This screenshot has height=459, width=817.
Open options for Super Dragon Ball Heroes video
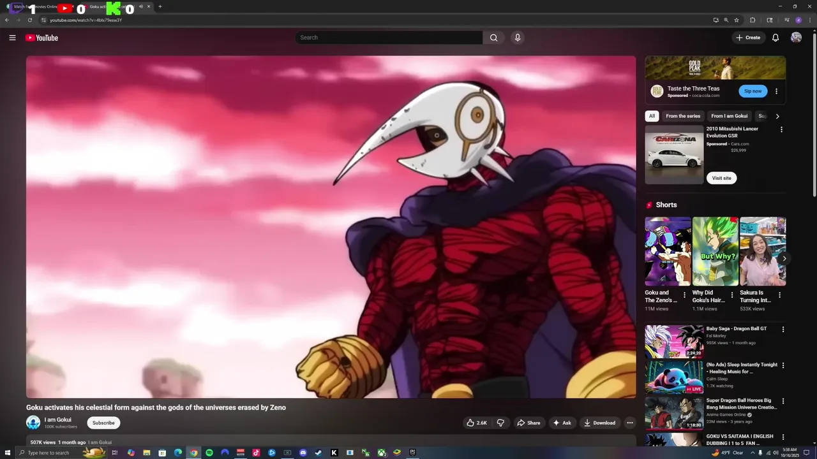pyautogui.click(x=783, y=402)
